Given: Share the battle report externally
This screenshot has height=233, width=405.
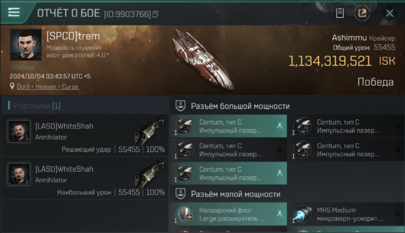Looking at the screenshot, I should coord(362,13).
